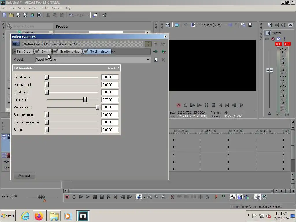Toggle Enable Snapping on the timeline toolbar

tap(233, 197)
